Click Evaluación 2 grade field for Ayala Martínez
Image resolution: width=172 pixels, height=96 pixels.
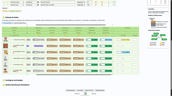(35, 52)
